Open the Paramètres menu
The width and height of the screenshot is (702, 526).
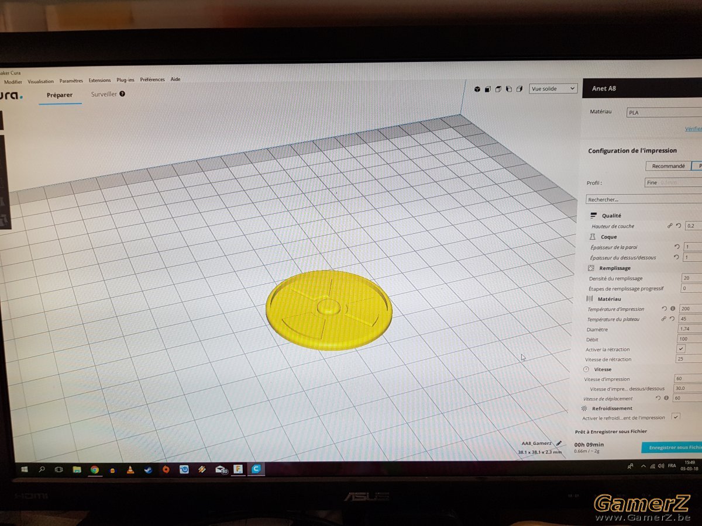pos(71,81)
